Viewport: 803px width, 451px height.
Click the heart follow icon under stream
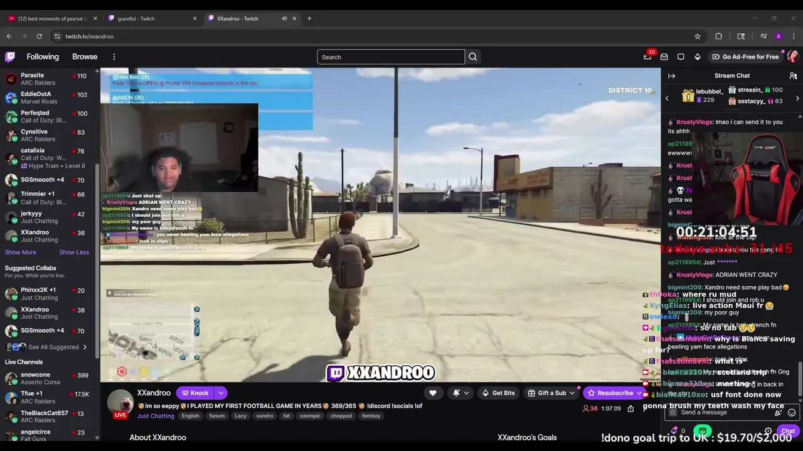[433, 393]
